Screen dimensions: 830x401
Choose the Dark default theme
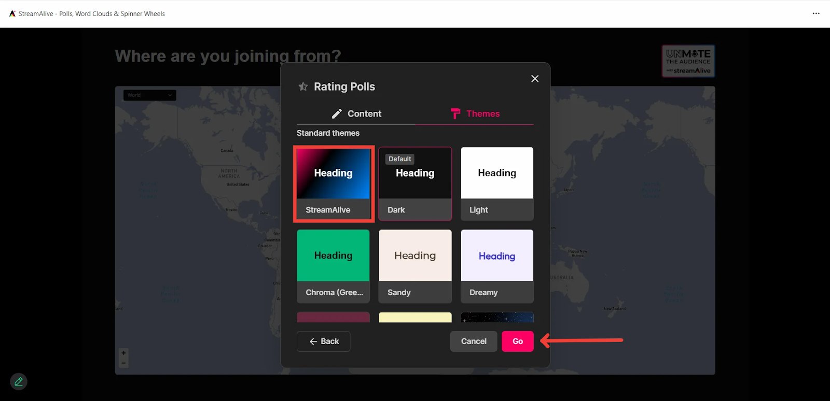415,184
